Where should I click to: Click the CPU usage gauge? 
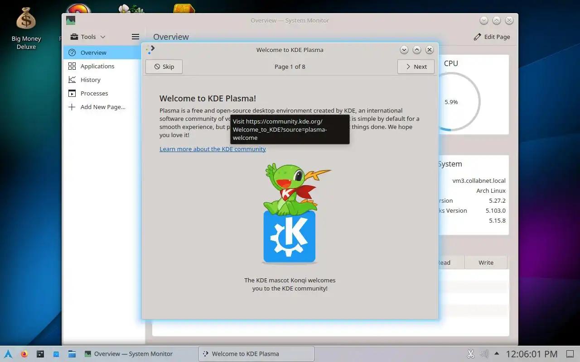click(451, 102)
